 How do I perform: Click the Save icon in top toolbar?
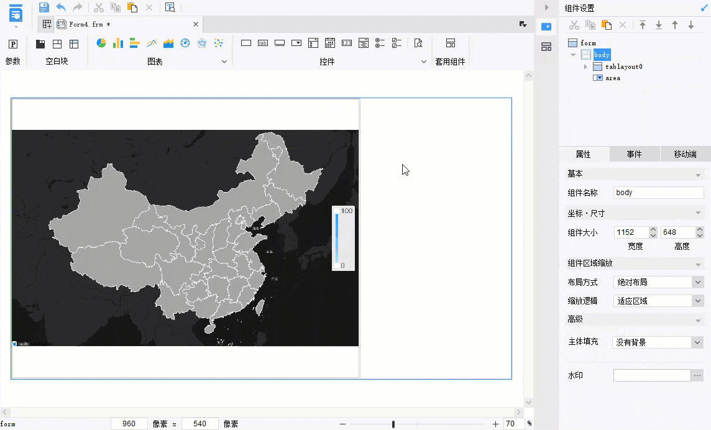(x=44, y=7)
